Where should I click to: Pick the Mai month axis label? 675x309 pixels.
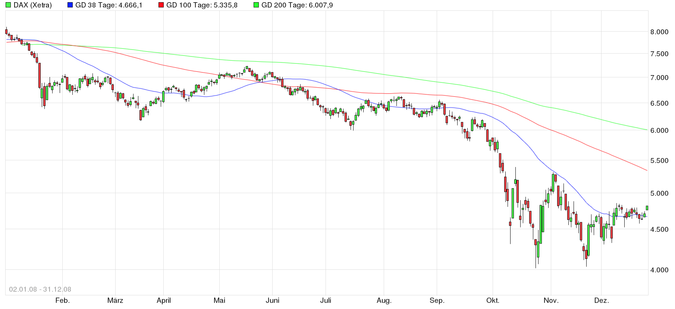coord(219,300)
